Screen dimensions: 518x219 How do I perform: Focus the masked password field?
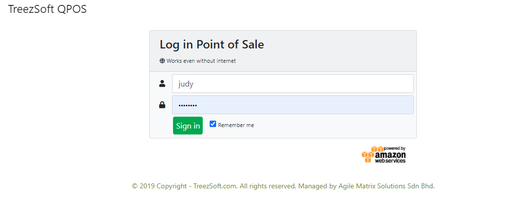click(292, 105)
